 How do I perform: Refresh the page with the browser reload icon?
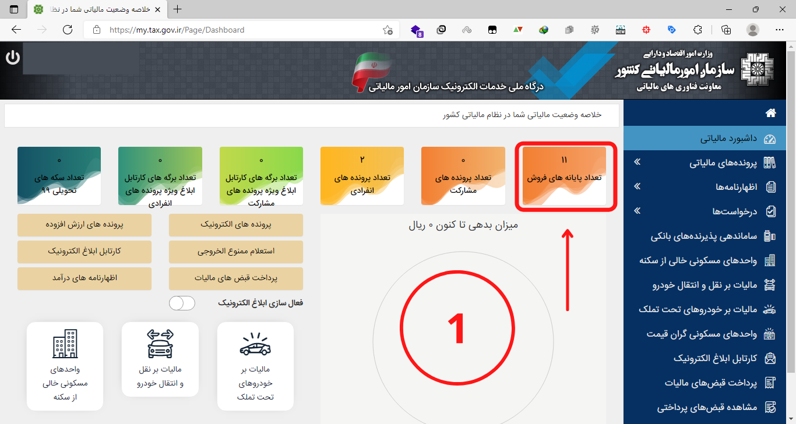point(68,30)
